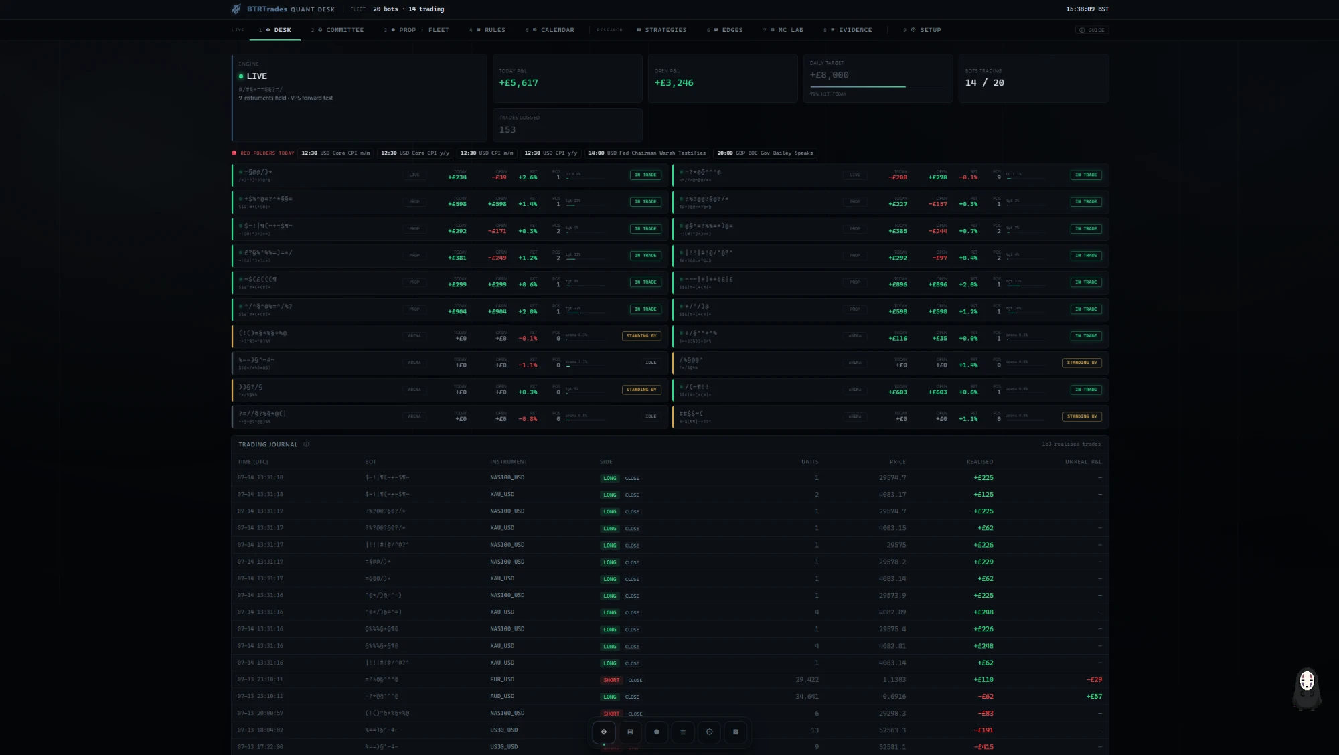Click the Trades Logged 153 card

point(568,124)
